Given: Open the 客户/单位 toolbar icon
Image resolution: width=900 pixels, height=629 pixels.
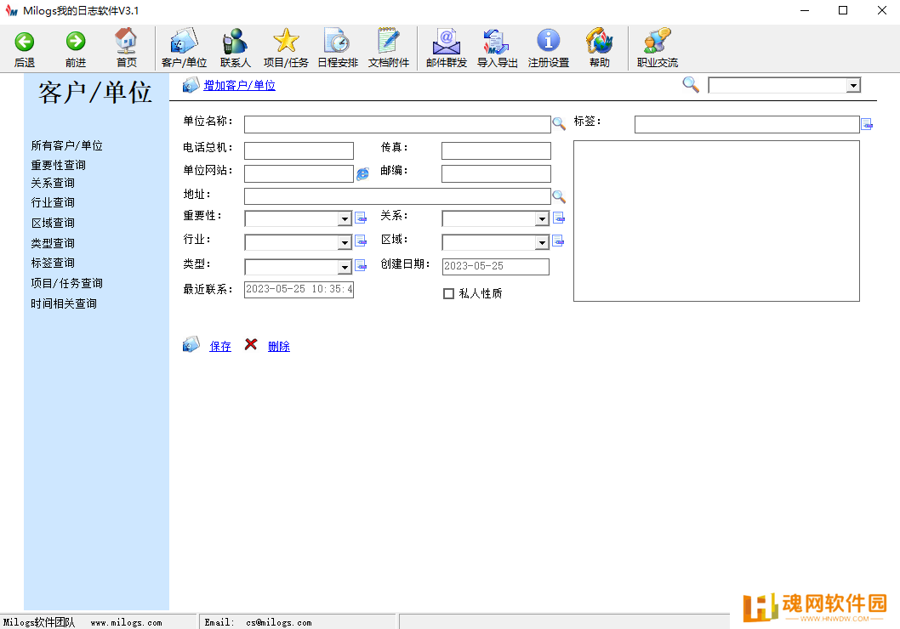Looking at the screenshot, I should point(185,42).
